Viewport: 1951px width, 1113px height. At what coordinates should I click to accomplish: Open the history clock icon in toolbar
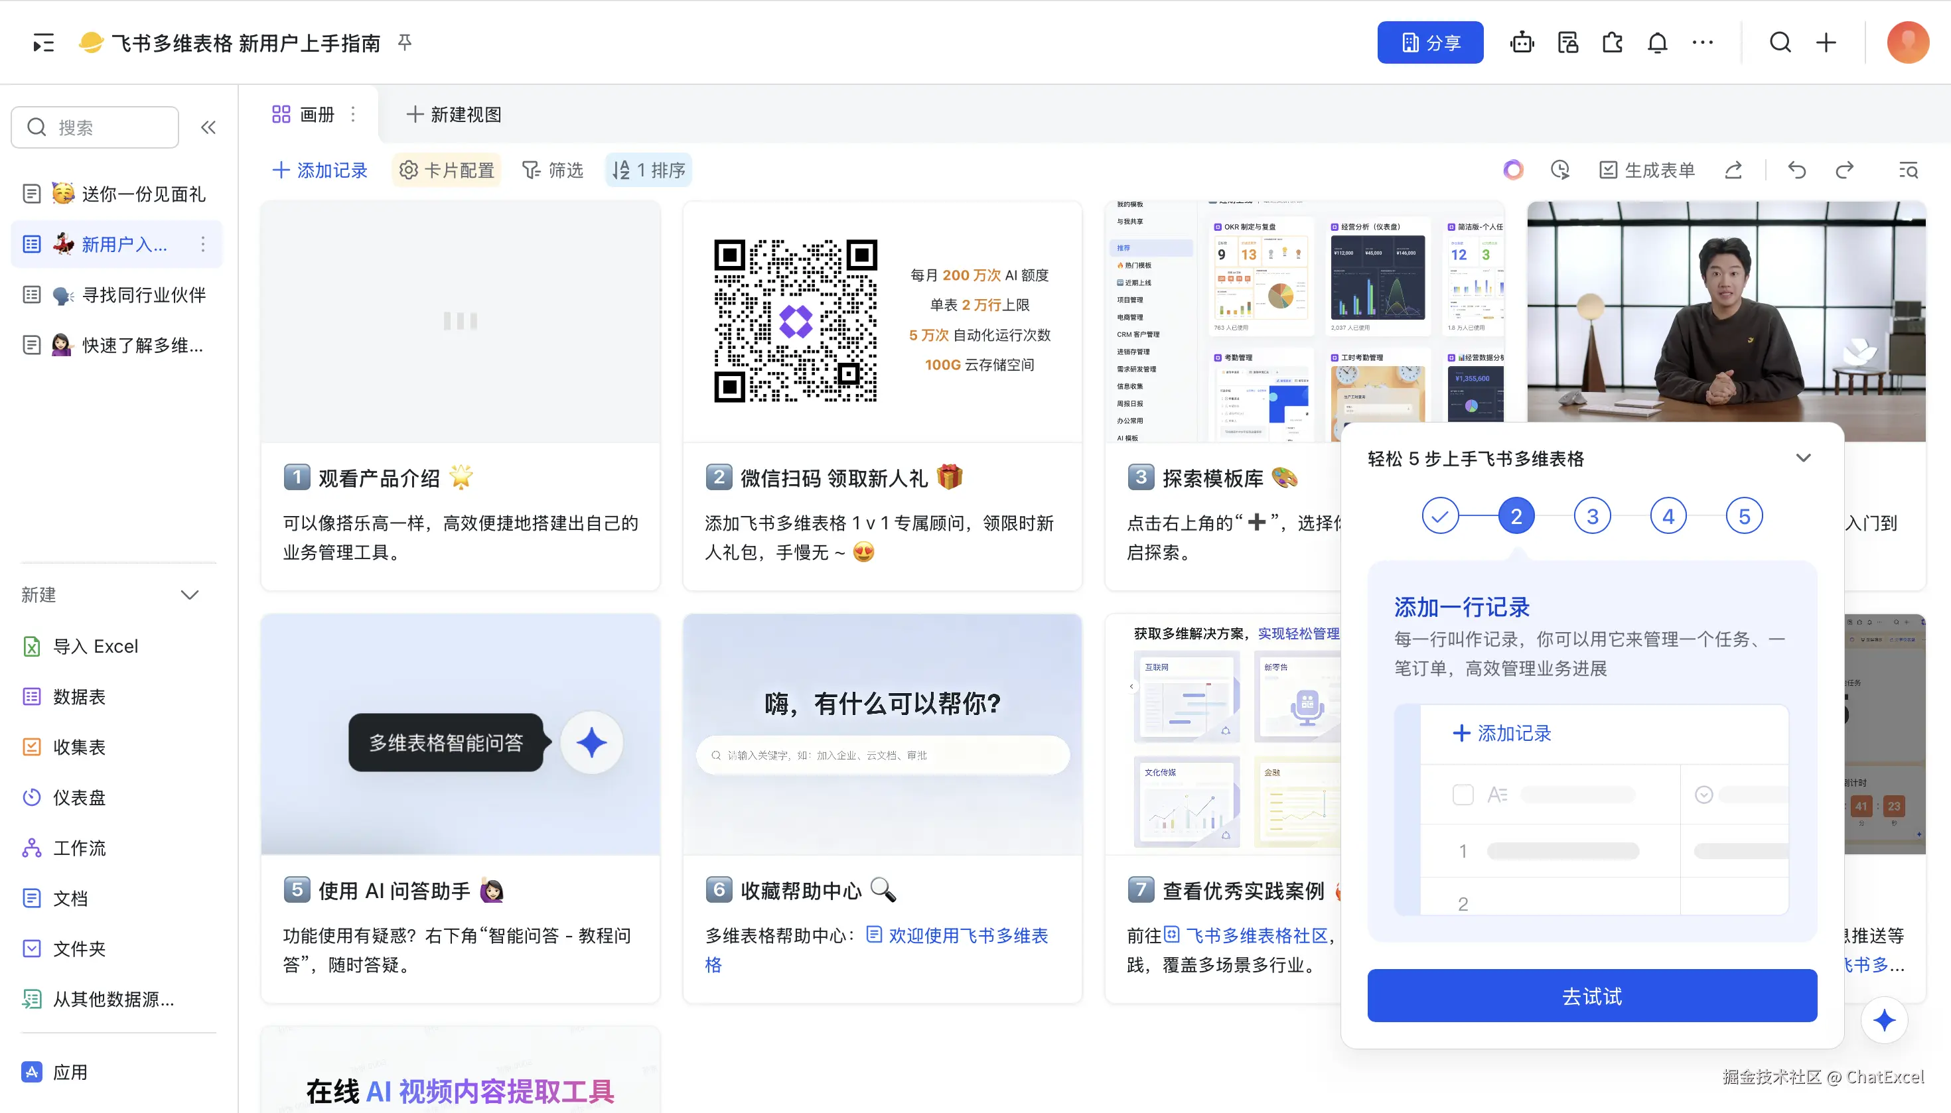(x=1559, y=170)
